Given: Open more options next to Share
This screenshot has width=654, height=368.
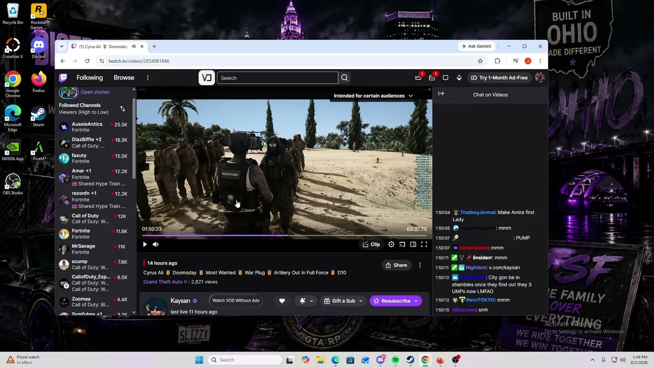Looking at the screenshot, I should click(420, 265).
